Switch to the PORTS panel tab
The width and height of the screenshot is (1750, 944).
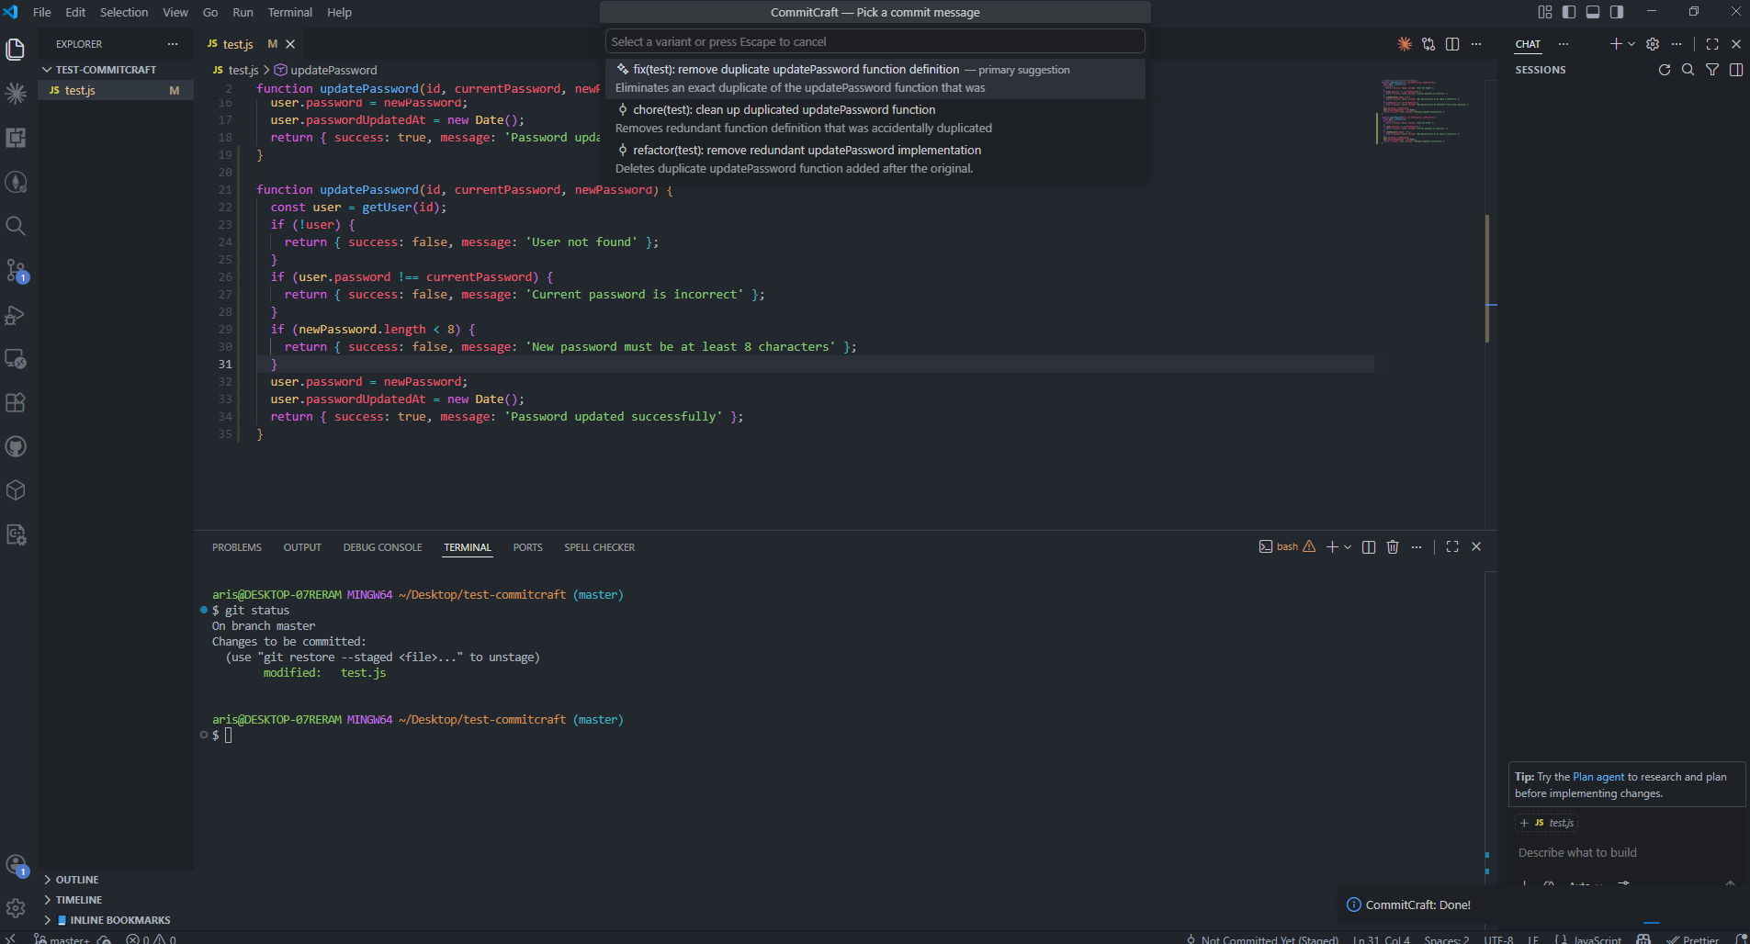click(x=528, y=547)
